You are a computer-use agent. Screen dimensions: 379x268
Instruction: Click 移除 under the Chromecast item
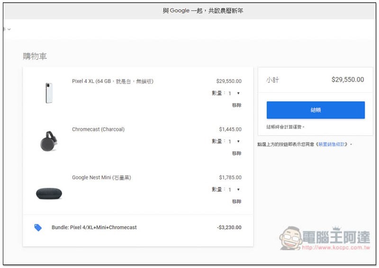click(x=236, y=153)
